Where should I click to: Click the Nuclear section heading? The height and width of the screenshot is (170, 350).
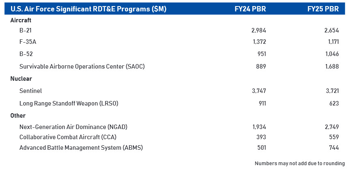21,79
